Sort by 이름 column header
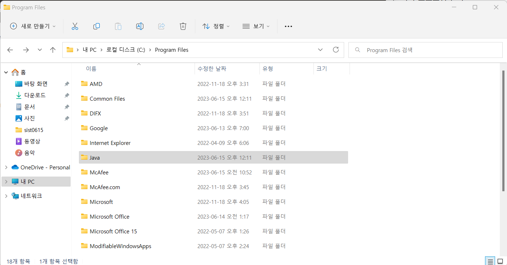 [91, 69]
